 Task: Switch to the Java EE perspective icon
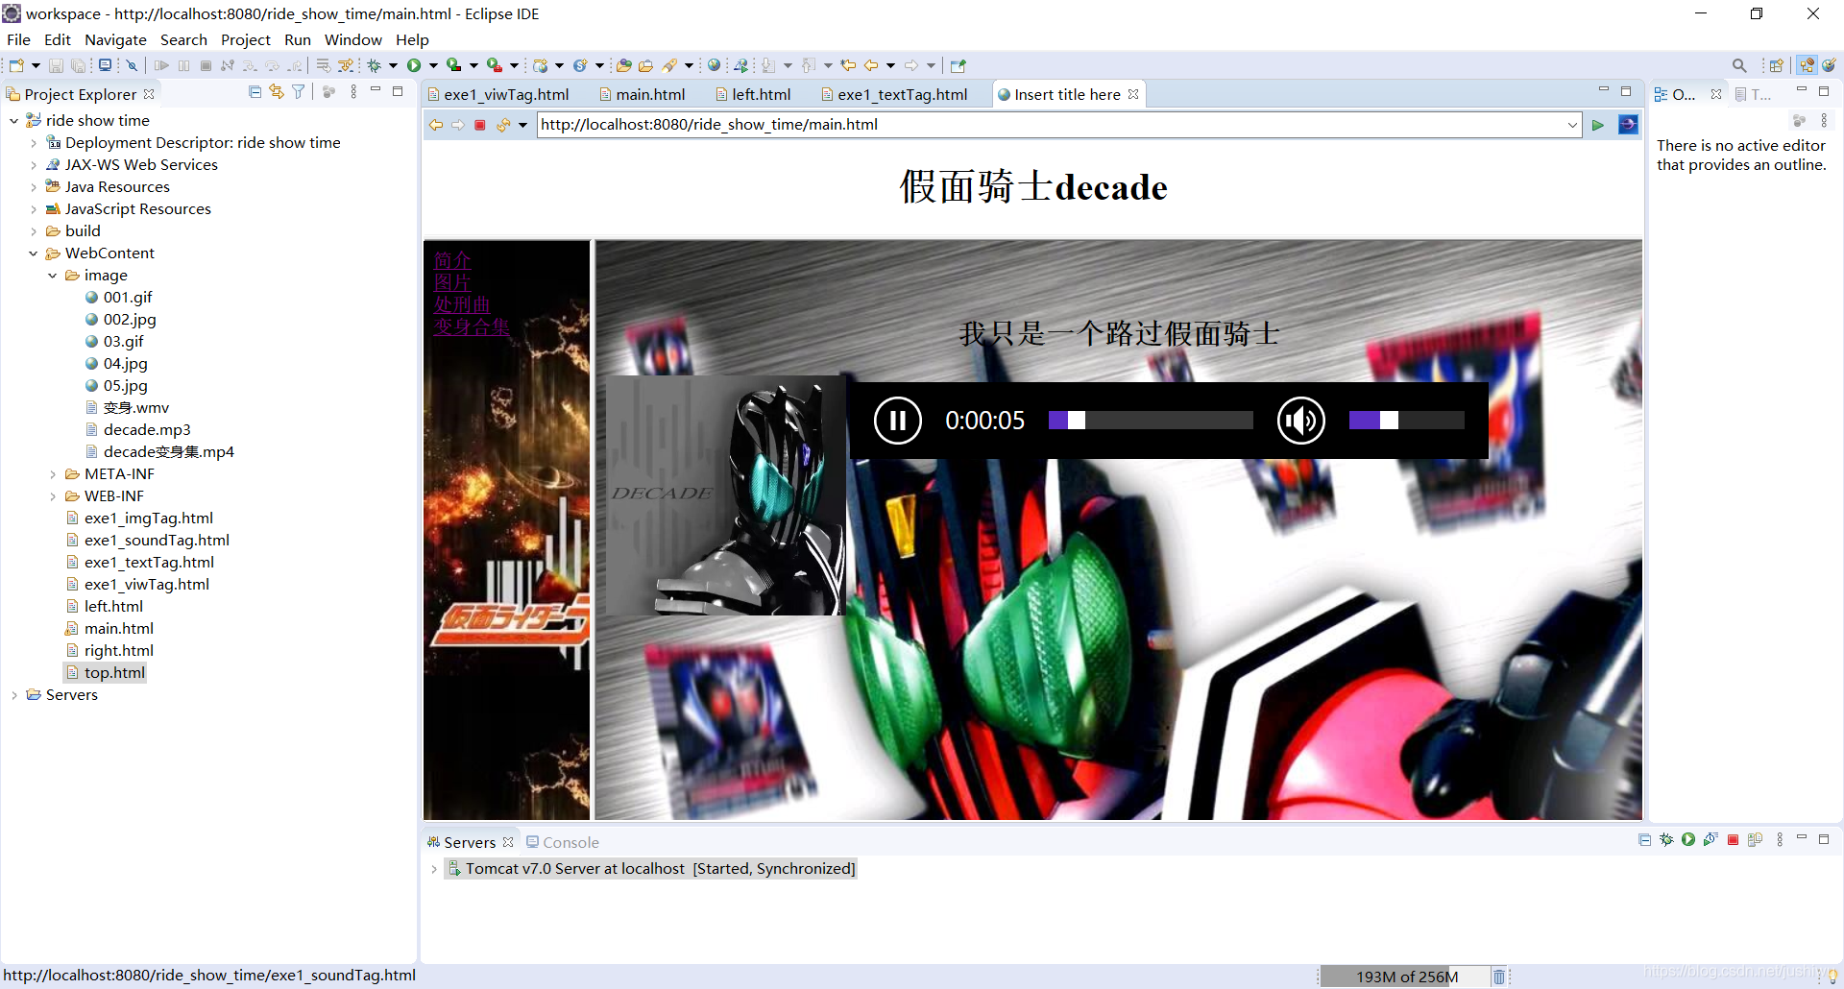[x=1808, y=65]
